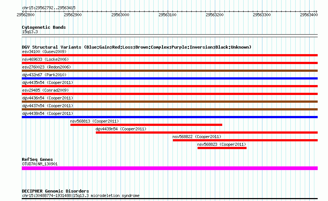This screenshot has height=201, width=328.
Task: Click ruler position 29563400
Action: [x=309, y=15]
